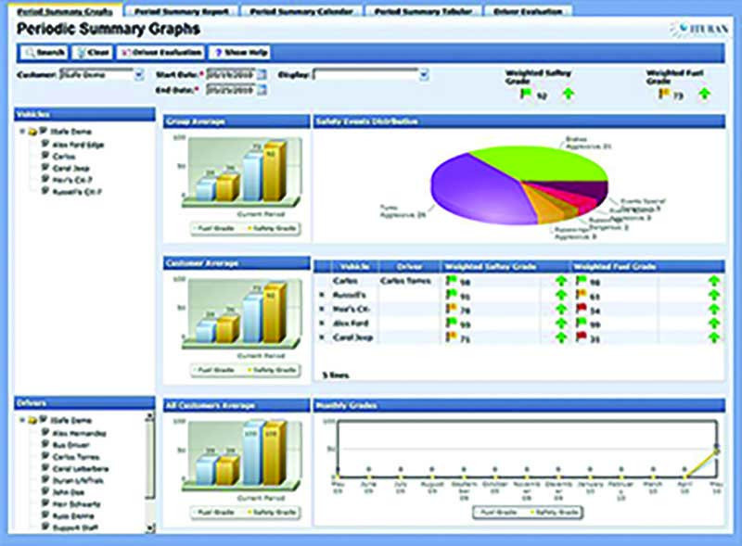Open the End Date calendar picker icon
The image size is (742, 546).
(262, 87)
